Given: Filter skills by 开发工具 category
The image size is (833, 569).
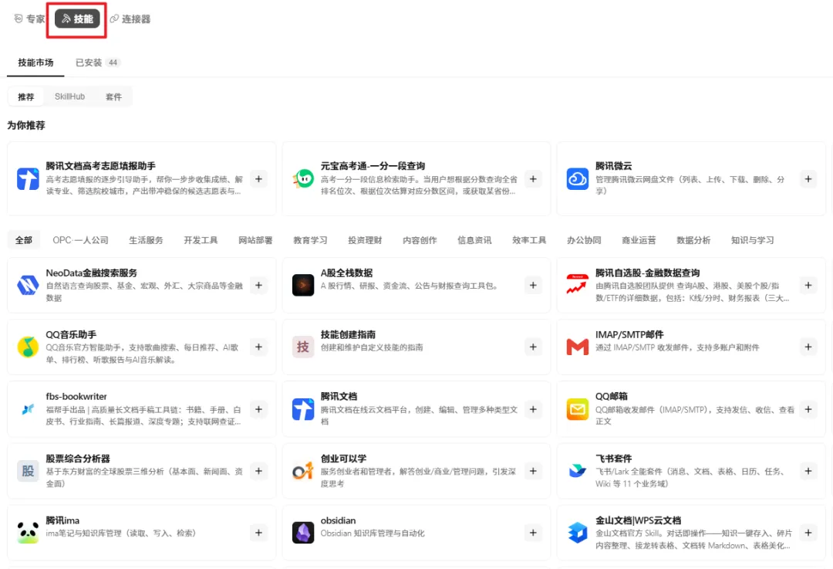Looking at the screenshot, I should (x=201, y=240).
